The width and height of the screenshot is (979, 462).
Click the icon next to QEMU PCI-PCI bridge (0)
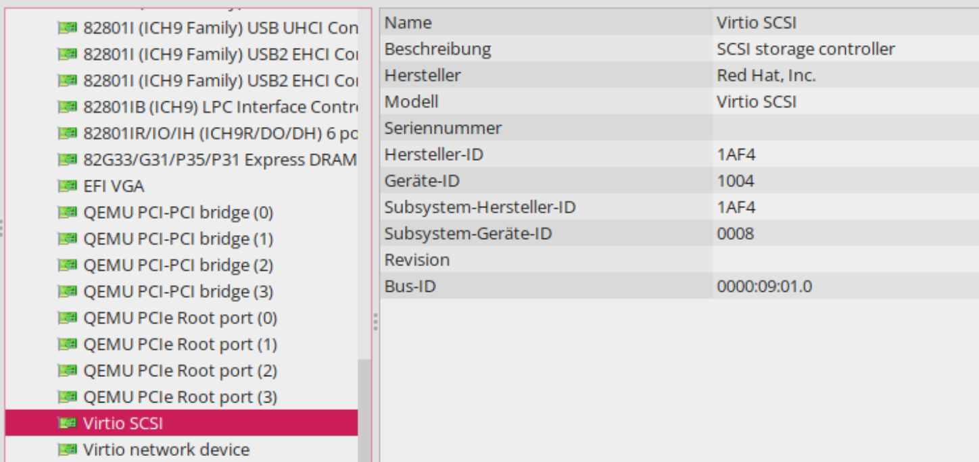coord(66,213)
